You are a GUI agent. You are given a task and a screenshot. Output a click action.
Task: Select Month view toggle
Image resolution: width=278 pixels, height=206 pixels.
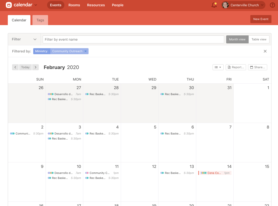pyautogui.click(x=237, y=39)
